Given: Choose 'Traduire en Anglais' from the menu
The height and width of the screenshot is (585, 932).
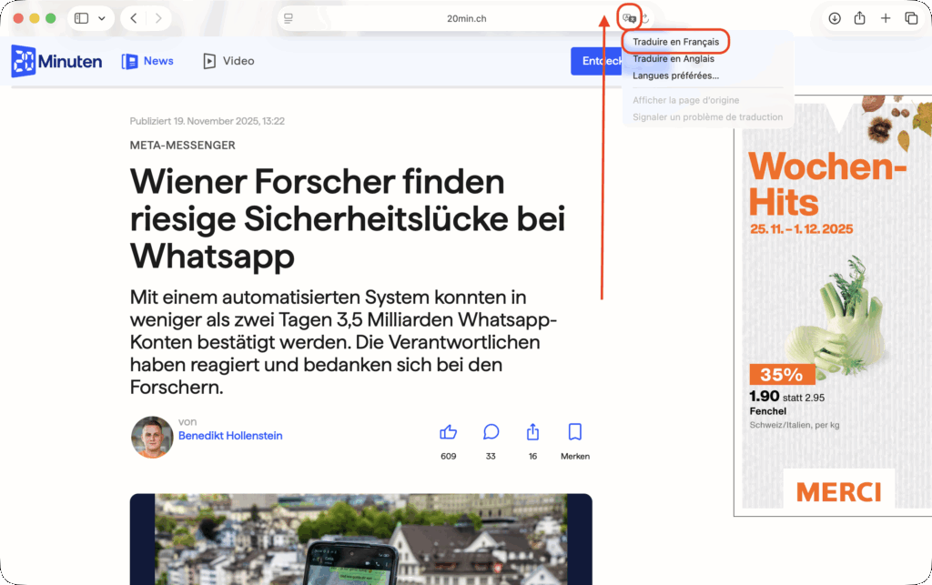Looking at the screenshot, I should click(x=674, y=59).
